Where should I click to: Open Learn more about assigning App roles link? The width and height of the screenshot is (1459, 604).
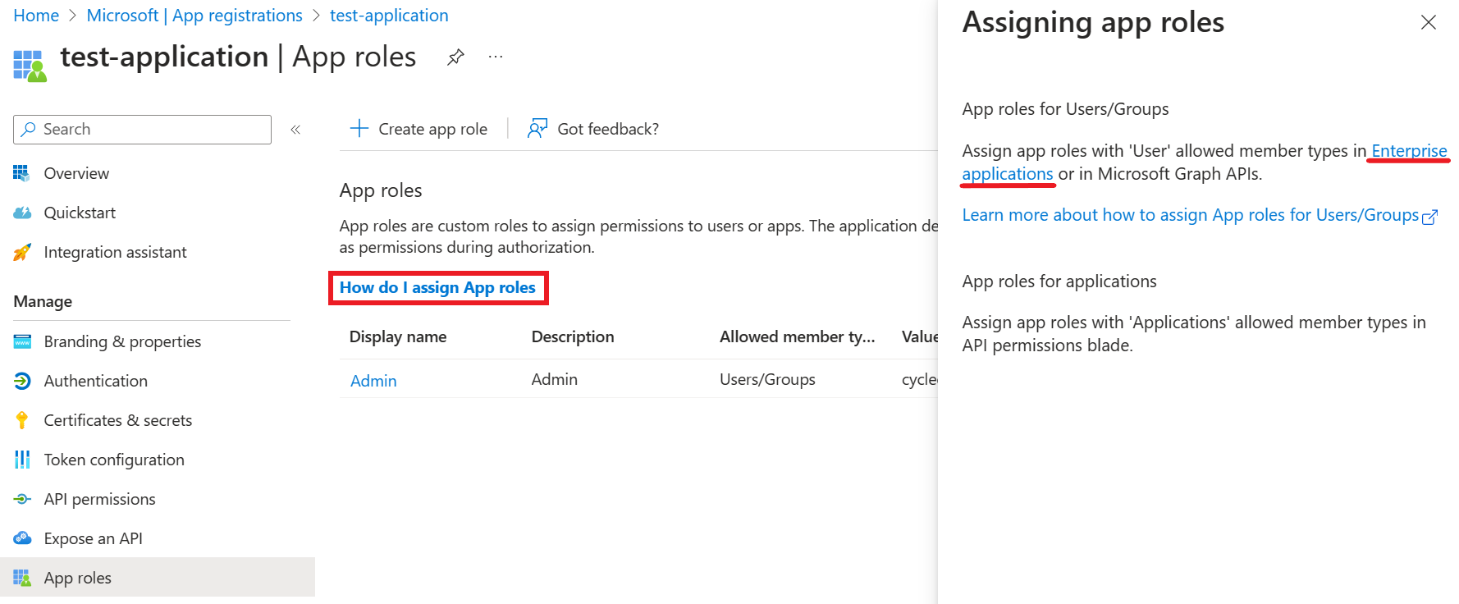click(1190, 215)
